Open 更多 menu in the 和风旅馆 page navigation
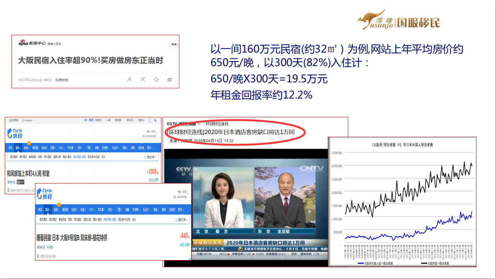This screenshot has width=496, height=279. pyautogui.click(x=150, y=148)
